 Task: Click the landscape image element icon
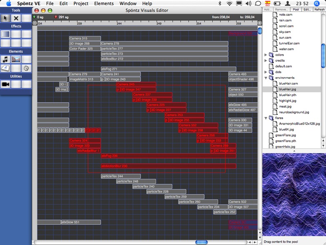coord(16,60)
